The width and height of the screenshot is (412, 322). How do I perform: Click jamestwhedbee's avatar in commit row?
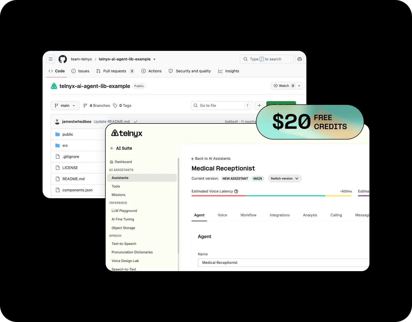[57, 121]
